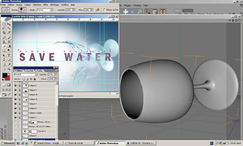
Task: Open the Mode dropdown set to Forme
Action: (x=45, y=10)
